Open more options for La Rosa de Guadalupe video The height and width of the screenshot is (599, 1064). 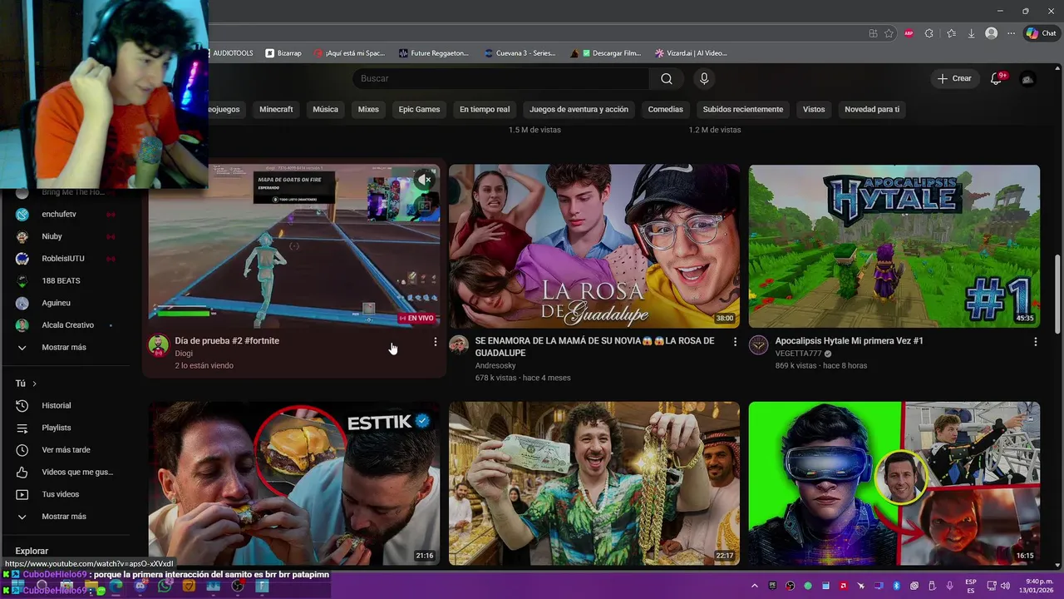[735, 342]
